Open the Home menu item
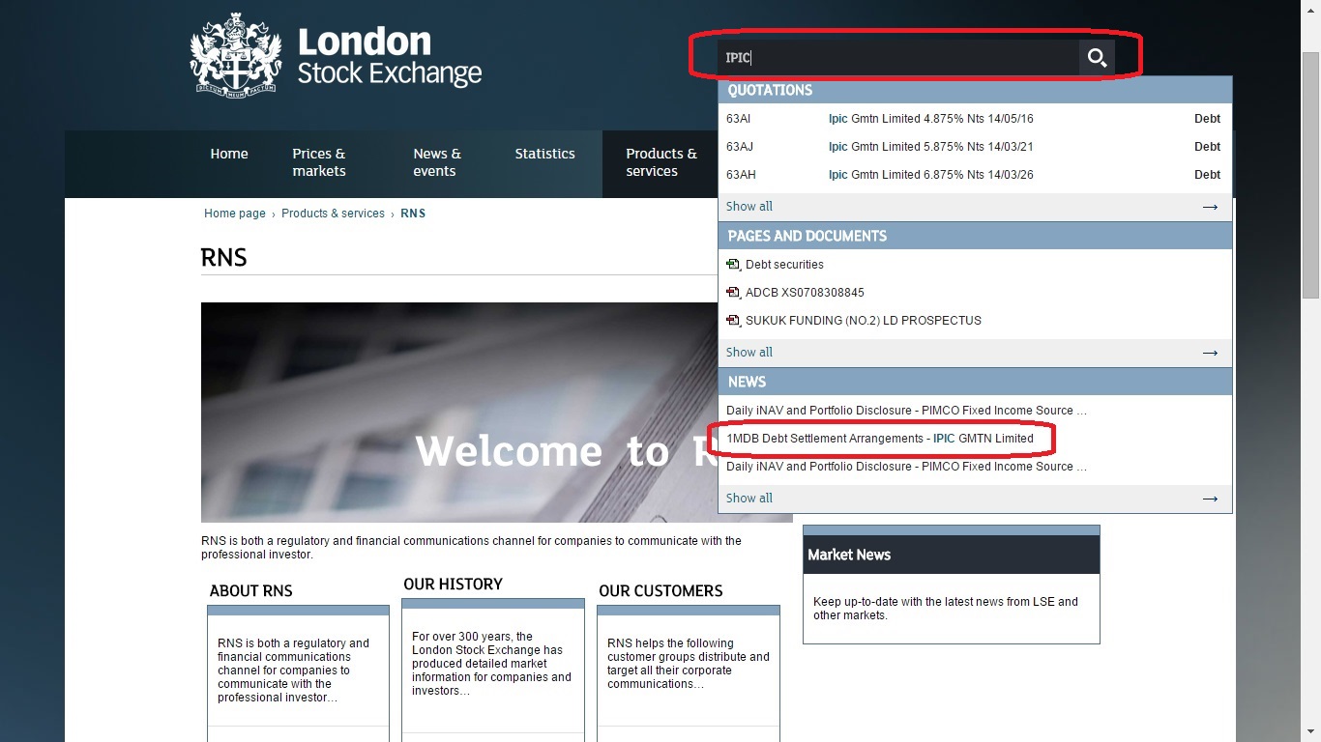This screenshot has height=742, width=1321. click(229, 154)
